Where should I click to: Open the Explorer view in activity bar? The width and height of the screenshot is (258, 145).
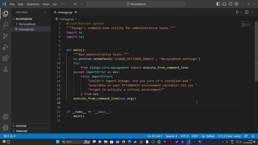pos(5,14)
